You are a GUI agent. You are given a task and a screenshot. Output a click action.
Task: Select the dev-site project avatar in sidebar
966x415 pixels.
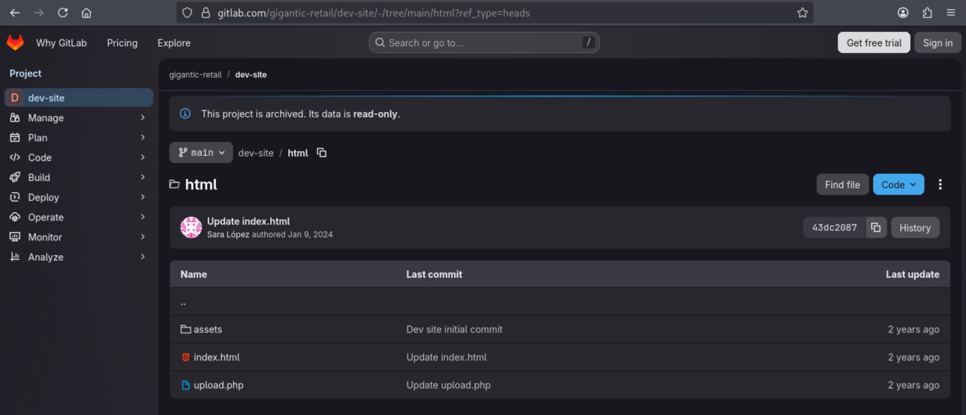click(14, 97)
